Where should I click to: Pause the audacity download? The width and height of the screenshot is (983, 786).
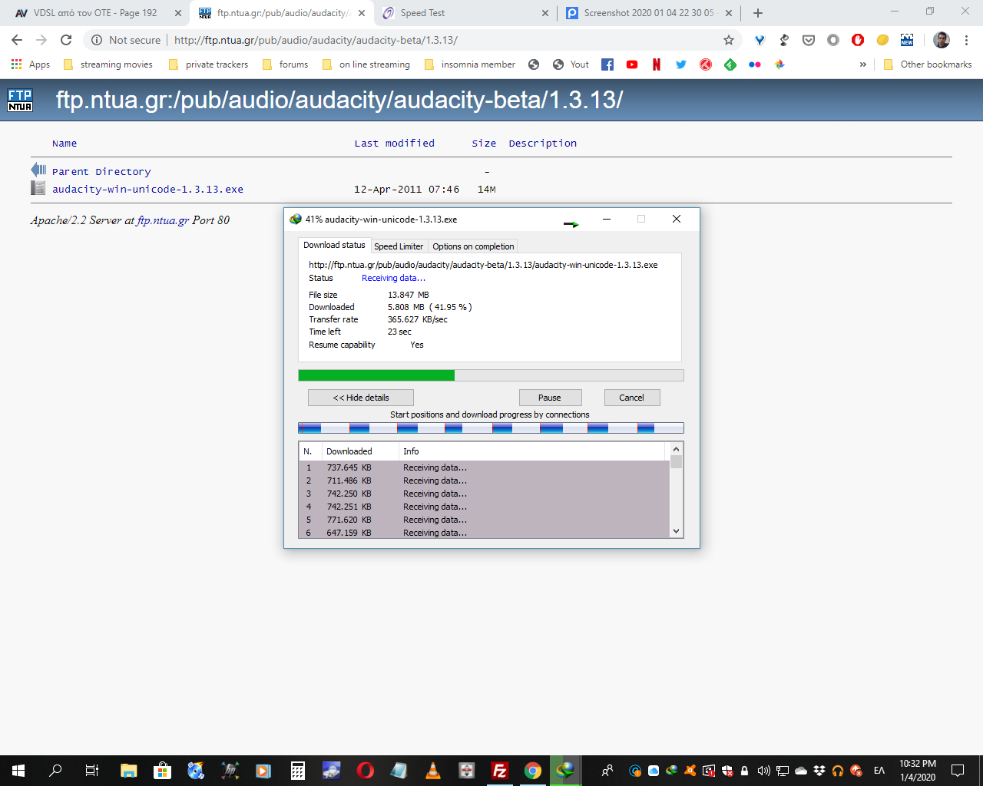click(550, 398)
